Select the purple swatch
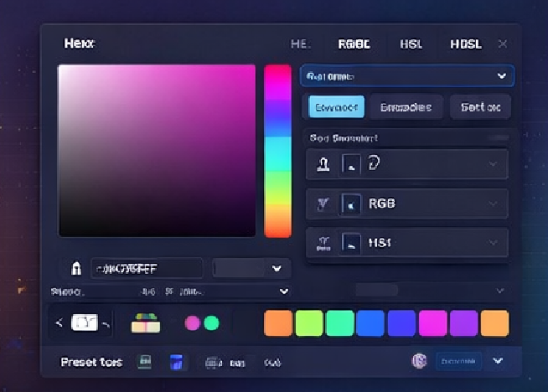Screen dimensions: 548x392 tap(463, 323)
